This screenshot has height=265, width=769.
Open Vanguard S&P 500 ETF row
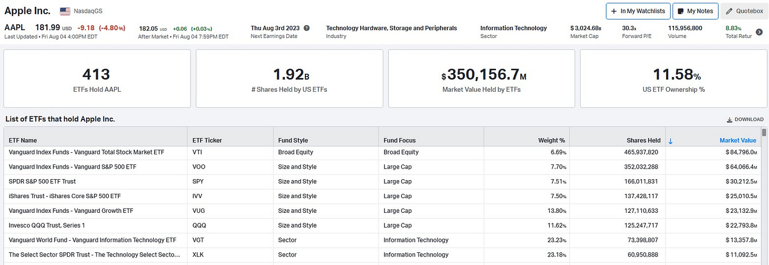(72, 166)
